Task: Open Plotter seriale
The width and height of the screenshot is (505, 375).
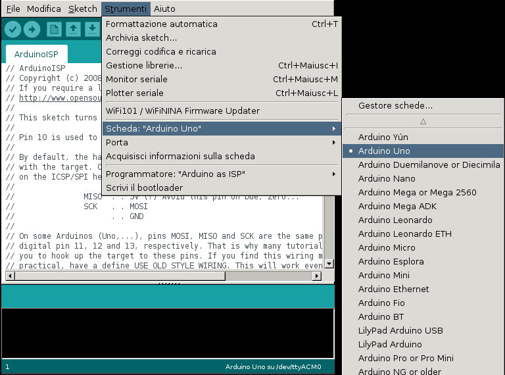Action: point(222,93)
